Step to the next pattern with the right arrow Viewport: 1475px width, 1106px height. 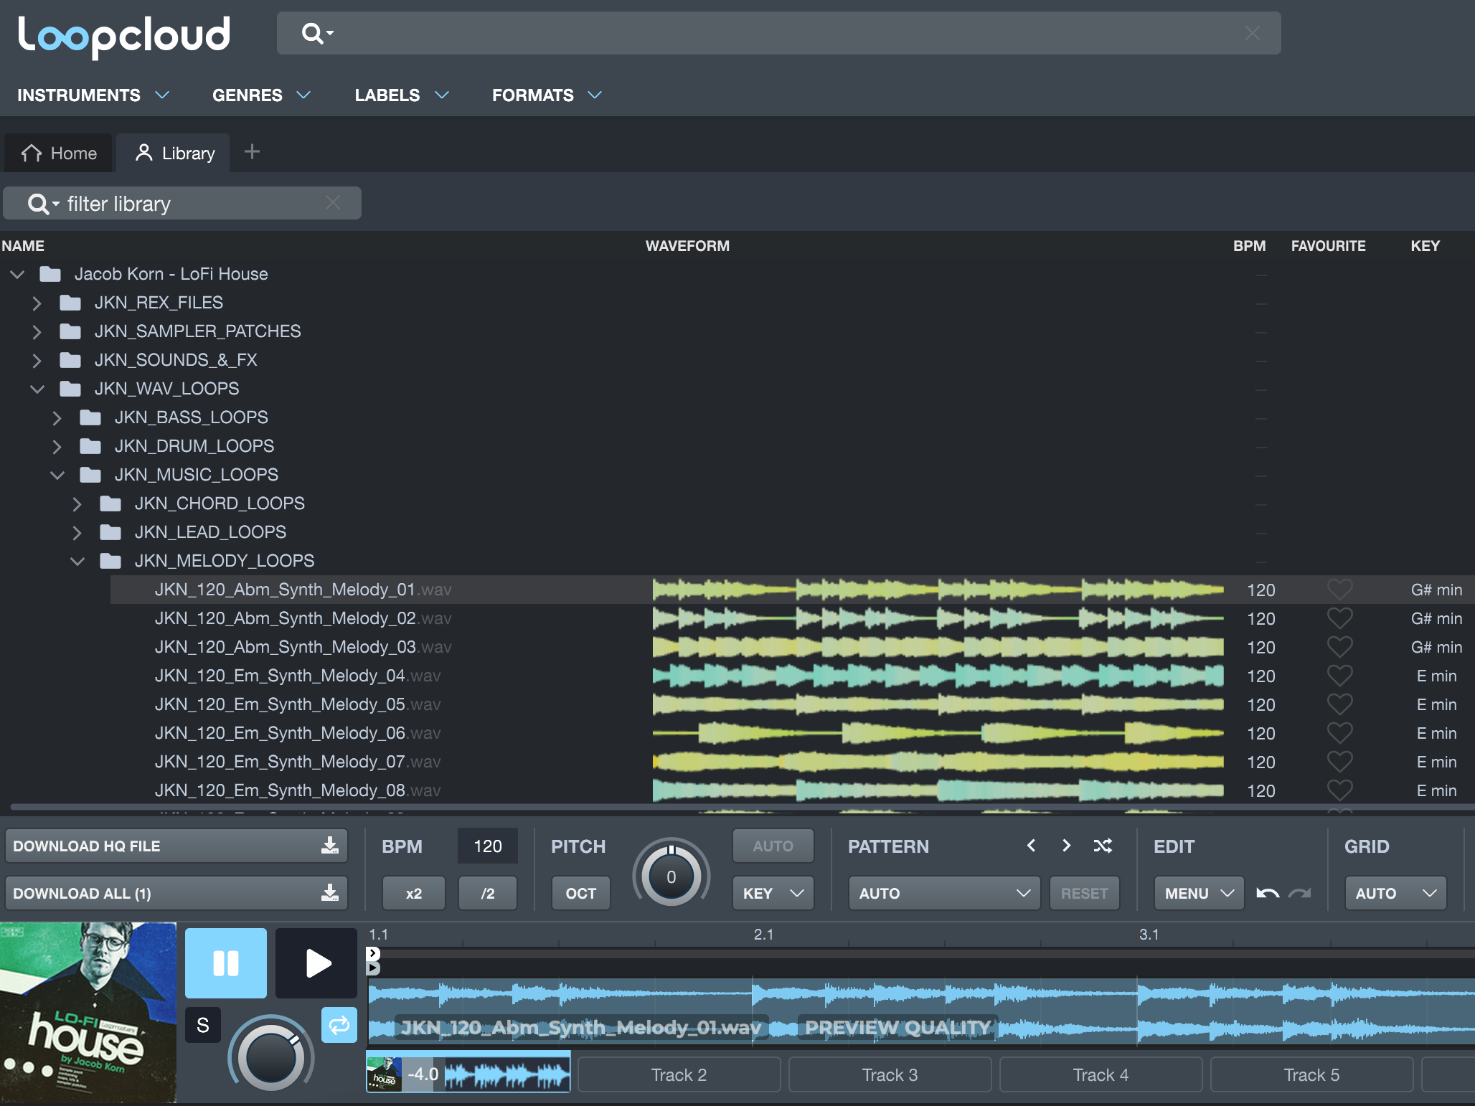pyautogui.click(x=1066, y=846)
